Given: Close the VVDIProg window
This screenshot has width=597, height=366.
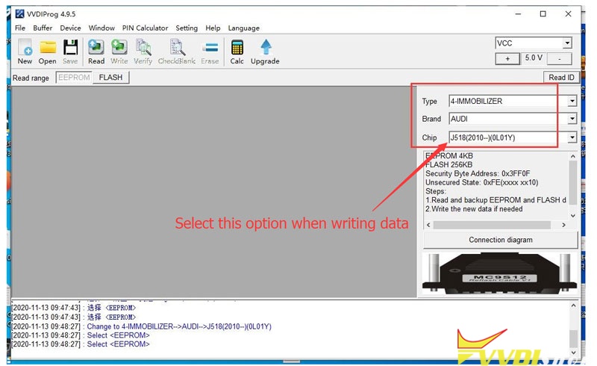Looking at the screenshot, I should [568, 14].
